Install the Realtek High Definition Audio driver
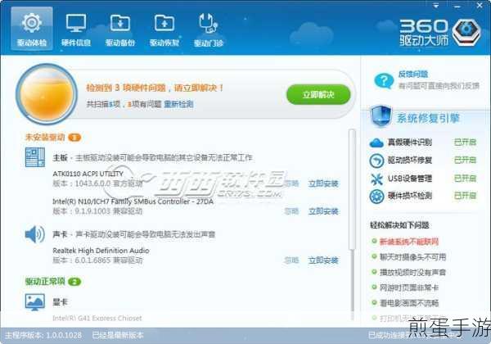Image resolution: width=491 pixels, height=344 pixels. [323, 260]
